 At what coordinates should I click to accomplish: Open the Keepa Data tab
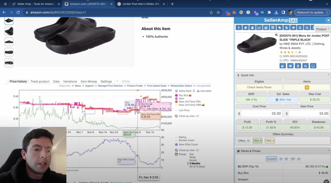[56, 81]
